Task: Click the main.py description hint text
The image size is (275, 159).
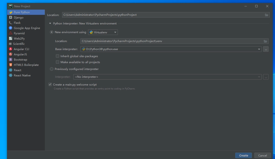Action: point(94,89)
